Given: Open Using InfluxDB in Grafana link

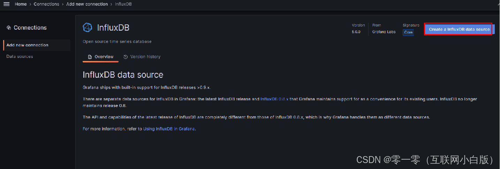Looking at the screenshot, I should [169, 129].
